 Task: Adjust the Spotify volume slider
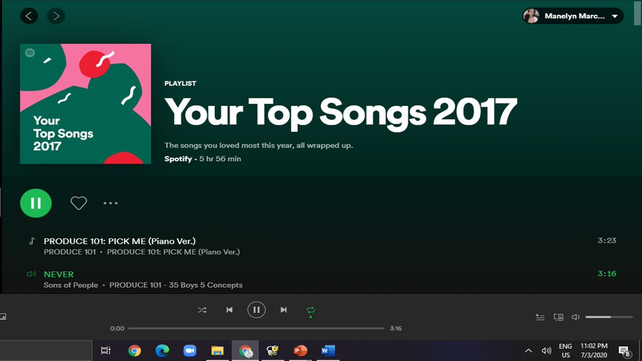(x=608, y=317)
